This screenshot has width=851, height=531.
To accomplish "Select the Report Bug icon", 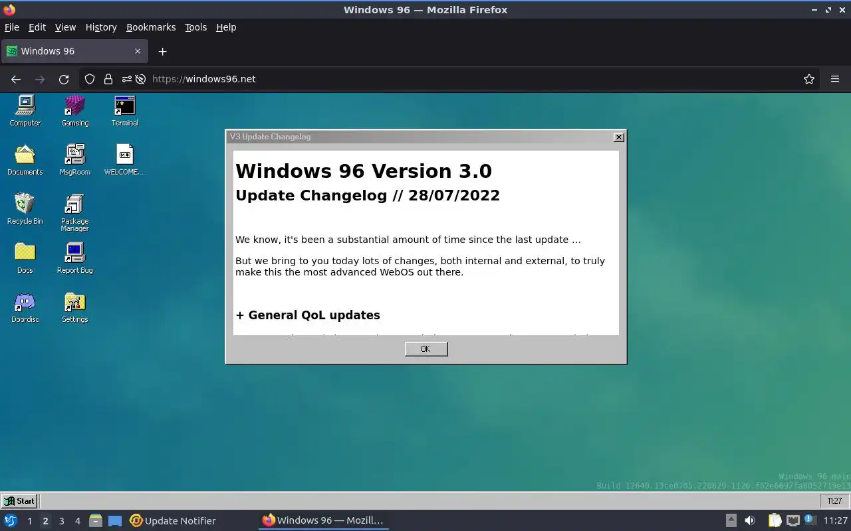I will coord(74,258).
